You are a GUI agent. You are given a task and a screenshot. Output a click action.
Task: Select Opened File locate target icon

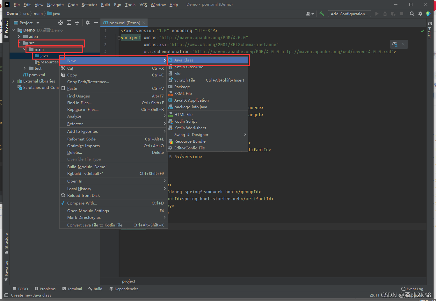[x=61, y=23]
